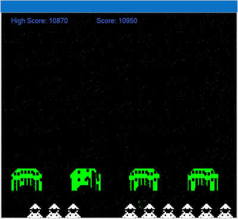Viewport: 238px width, 219px height.
Task: Click the fourth white ship from the right
Action: pos(168,211)
